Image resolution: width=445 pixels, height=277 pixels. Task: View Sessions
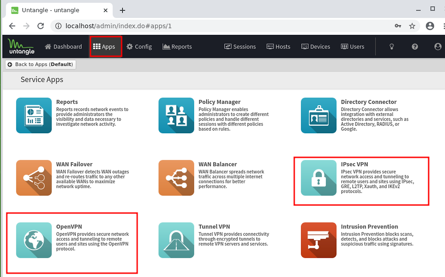240,47
